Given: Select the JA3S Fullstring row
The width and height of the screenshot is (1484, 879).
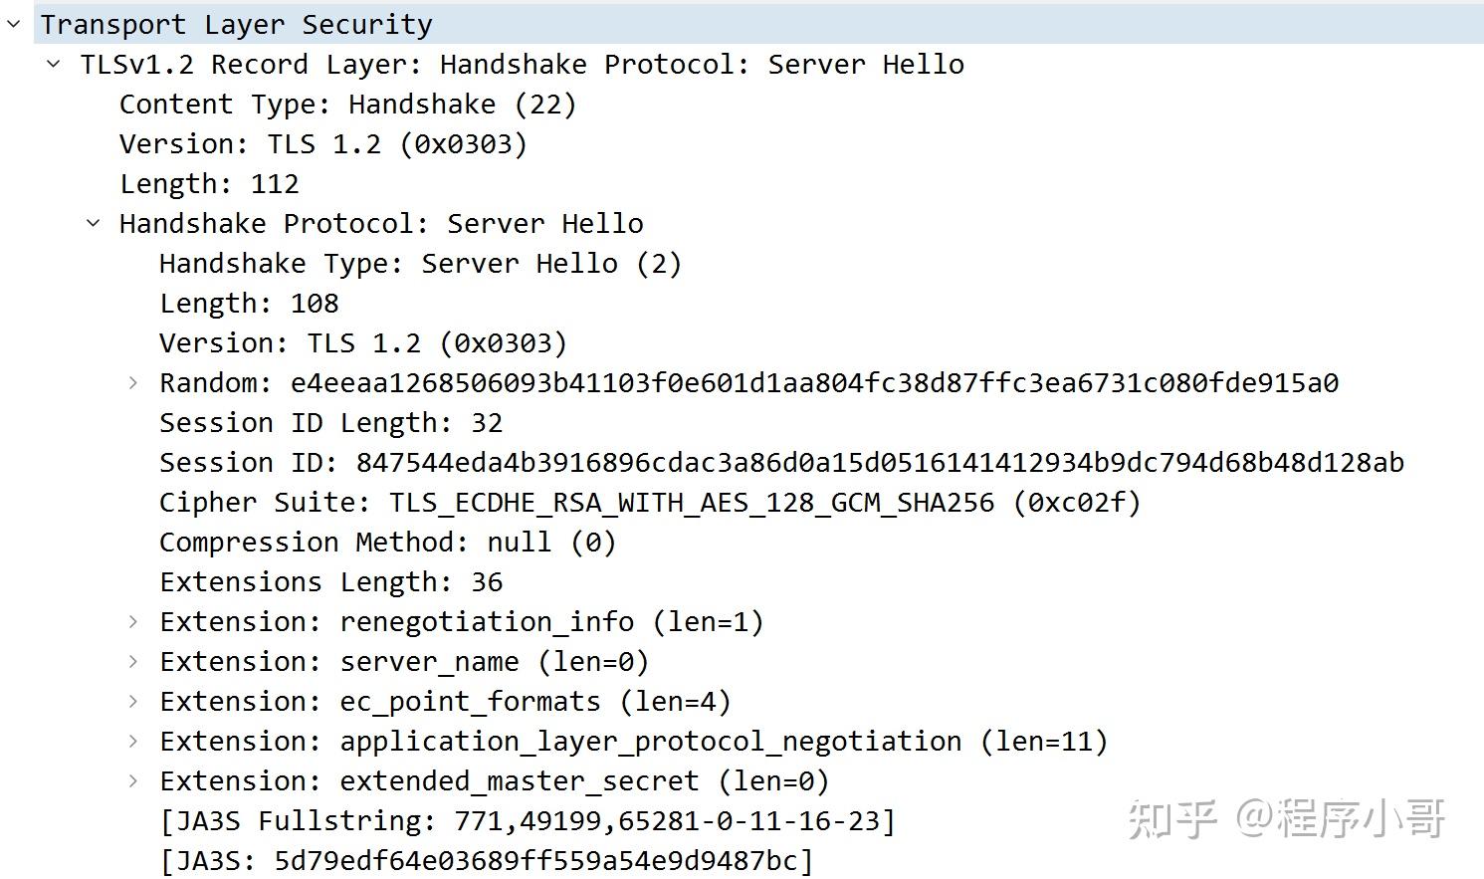Looking at the screenshot, I should (528, 821).
